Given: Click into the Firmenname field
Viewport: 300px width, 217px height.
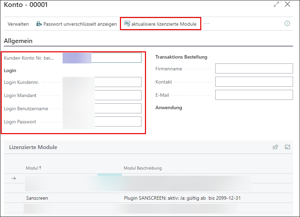Looking at the screenshot, I should 254,69.
